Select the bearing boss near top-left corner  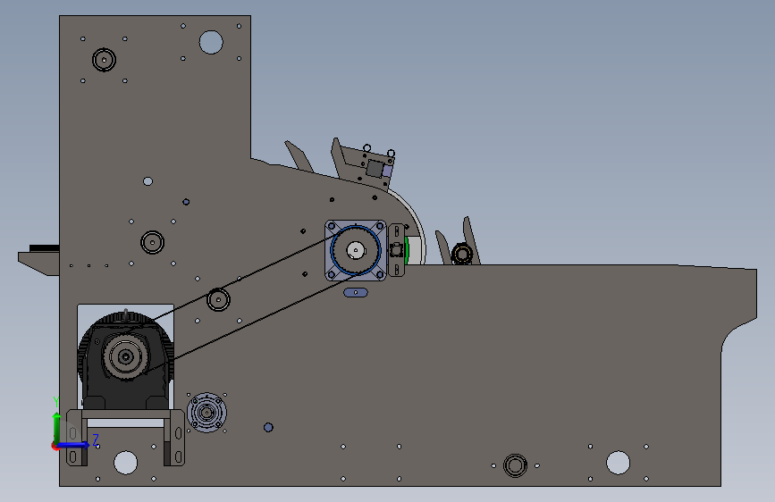(x=104, y=60)
